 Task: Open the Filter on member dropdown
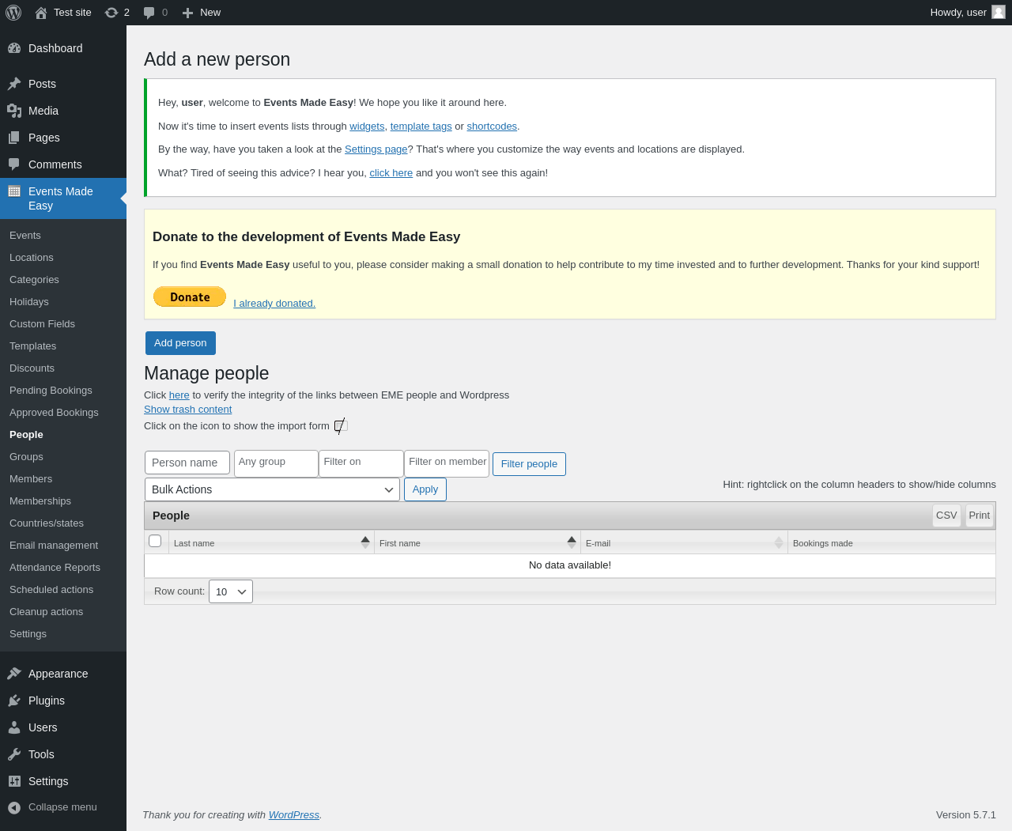(447, 463)
